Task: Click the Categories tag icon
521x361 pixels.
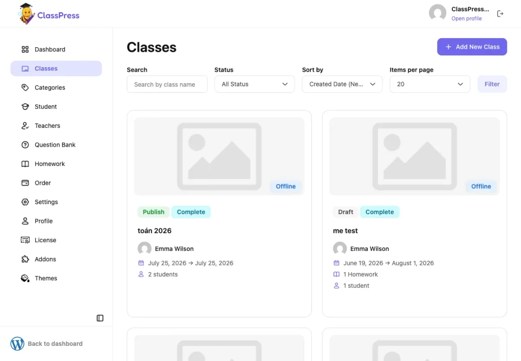Action: 25,87
